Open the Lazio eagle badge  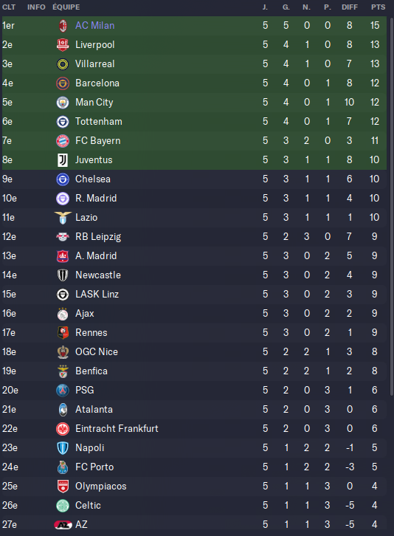[x=63, y=217]
